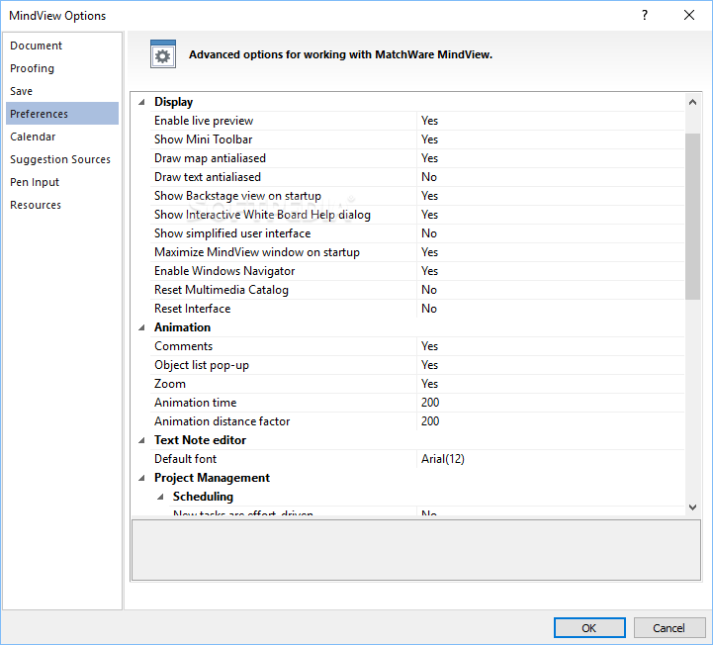Open the Resources page
This screenshot has width=713, height=645.
[x=62, y=205]
